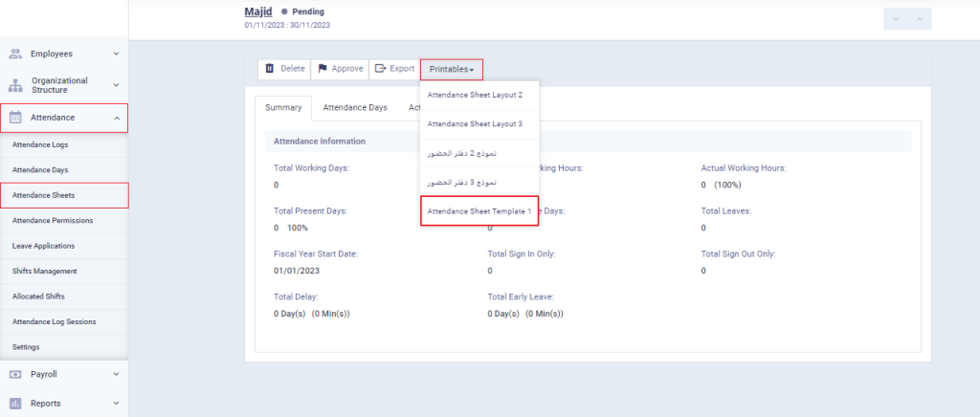
Task: Click the Delete button with trash icon
Action: point(284,69)
